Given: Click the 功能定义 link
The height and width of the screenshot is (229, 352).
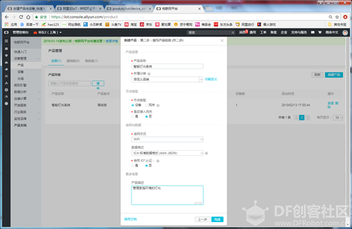Looking at the screenshot, I should click(x=211, y=80).
